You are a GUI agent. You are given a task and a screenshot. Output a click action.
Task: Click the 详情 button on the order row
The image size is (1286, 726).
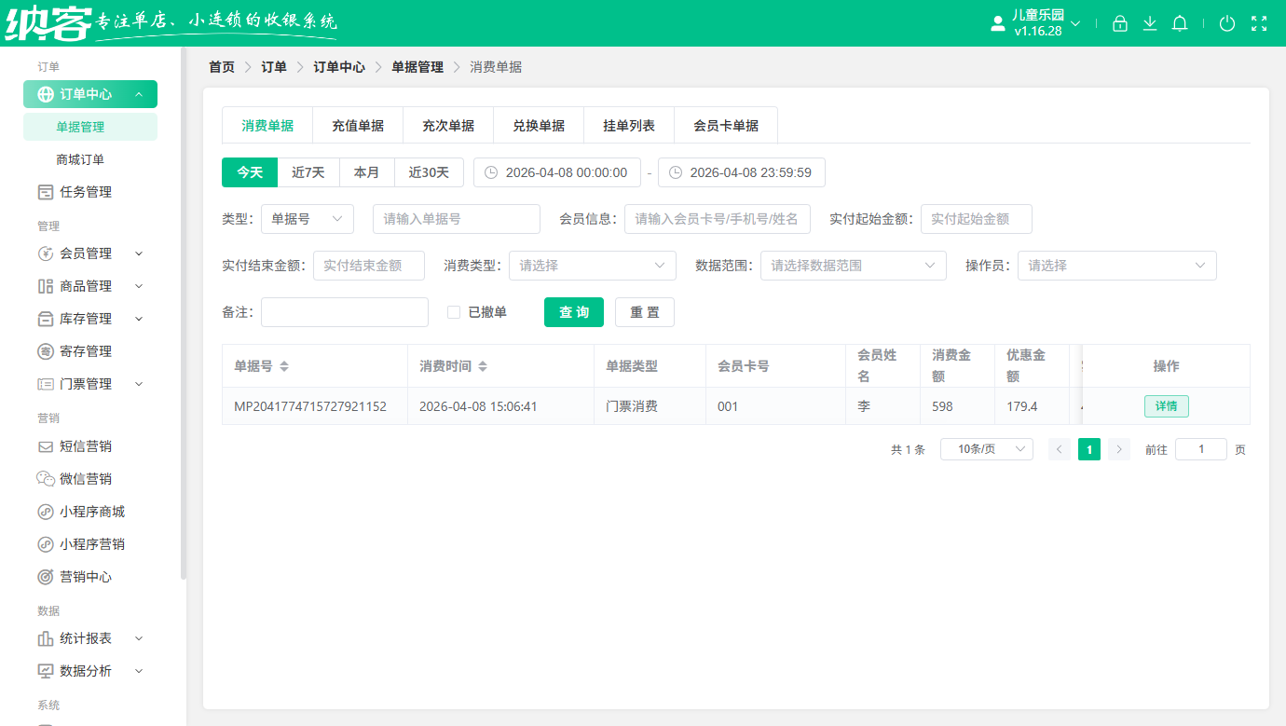(x=1166, y=405)
